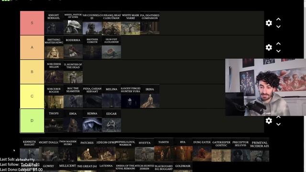The height and width of the screenshot is (172, 306).
Task: Select Iron Fist Alexander card
Action: point(111,47)
